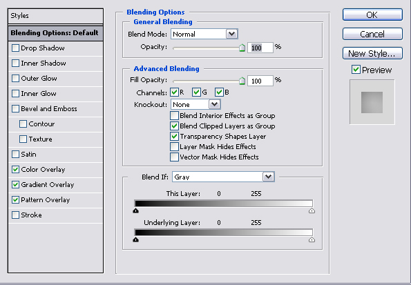This screenshot has width=411, height=285.
Task: Open Pattern Overlay settings label
Action: tap(46, 200)
